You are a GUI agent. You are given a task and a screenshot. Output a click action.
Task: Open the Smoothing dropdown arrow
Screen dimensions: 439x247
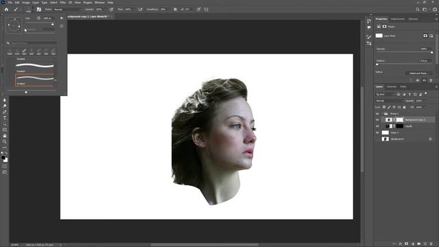(x=169, y=9)
